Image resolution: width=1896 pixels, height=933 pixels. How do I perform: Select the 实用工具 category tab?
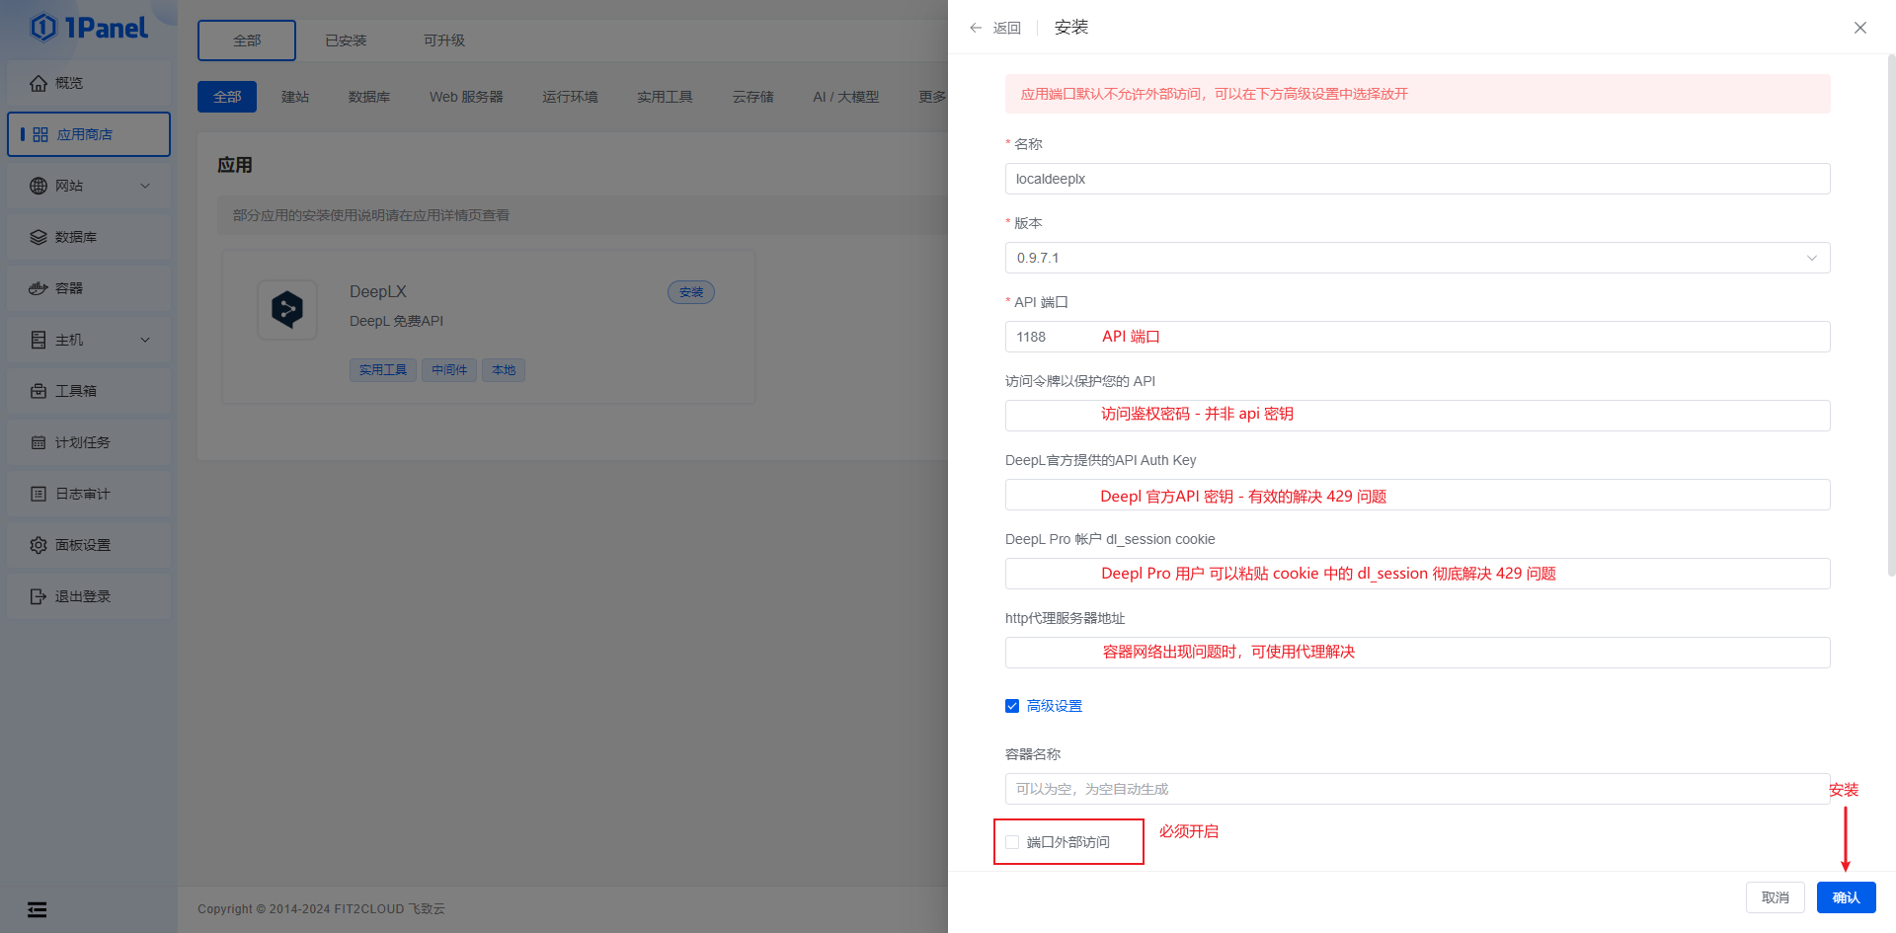[665, 97]
